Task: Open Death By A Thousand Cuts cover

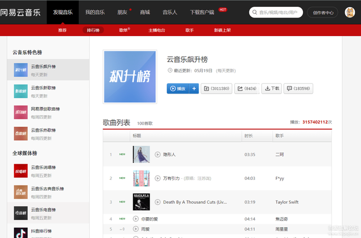Action: 142,202
